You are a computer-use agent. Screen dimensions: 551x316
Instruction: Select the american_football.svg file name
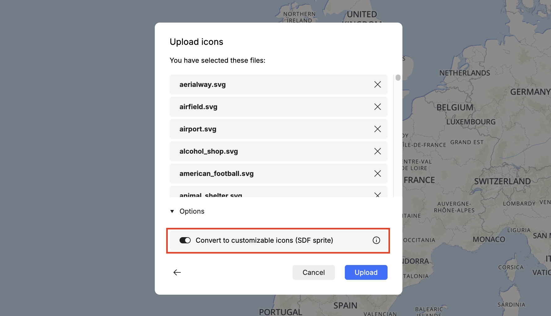click(216, 173)
